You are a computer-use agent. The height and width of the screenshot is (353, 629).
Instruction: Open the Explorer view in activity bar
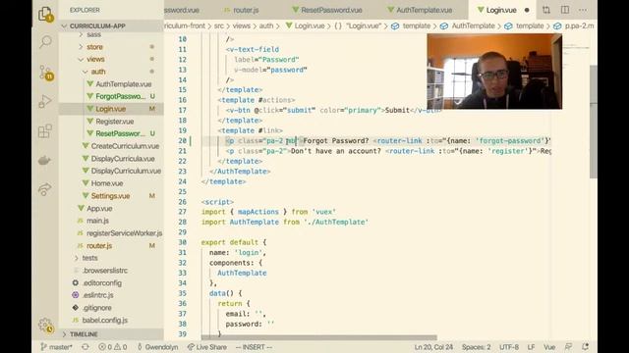click(x=45, y=15)
